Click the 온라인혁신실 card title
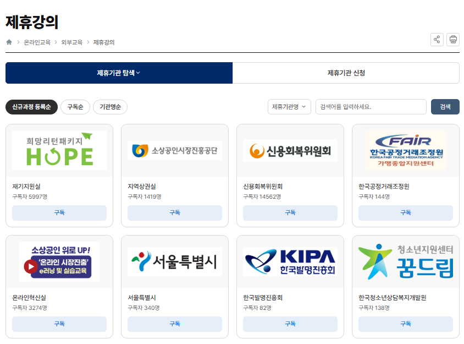Screen dimensions: 464x344 coord(29,297)
